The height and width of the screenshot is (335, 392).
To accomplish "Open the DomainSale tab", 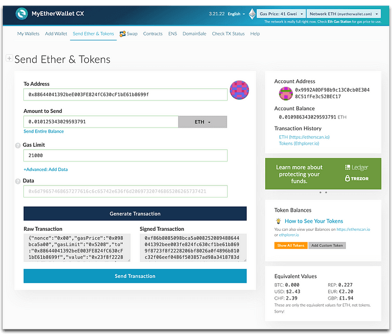I will [194, 34].
